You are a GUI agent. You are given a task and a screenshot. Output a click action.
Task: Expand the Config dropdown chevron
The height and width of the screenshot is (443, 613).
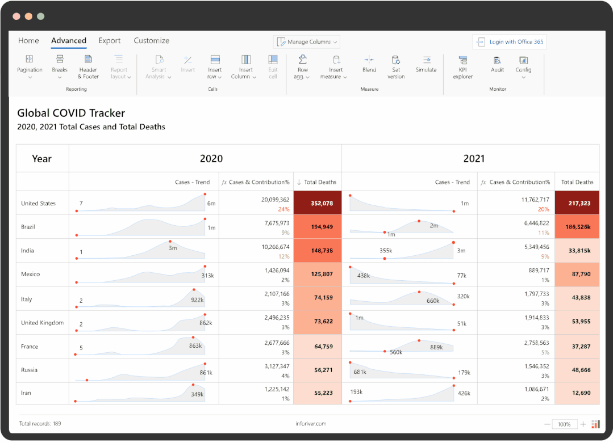tap(523, 77)
